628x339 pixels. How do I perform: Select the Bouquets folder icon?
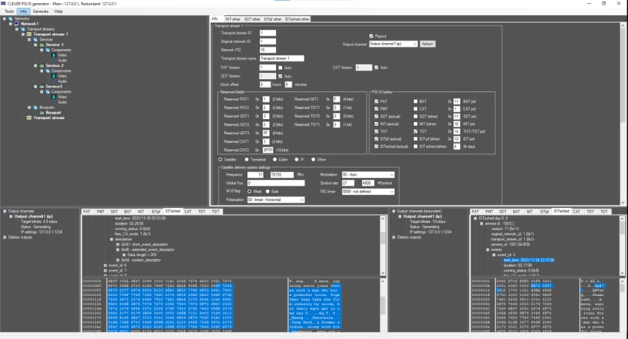point(35,107)
